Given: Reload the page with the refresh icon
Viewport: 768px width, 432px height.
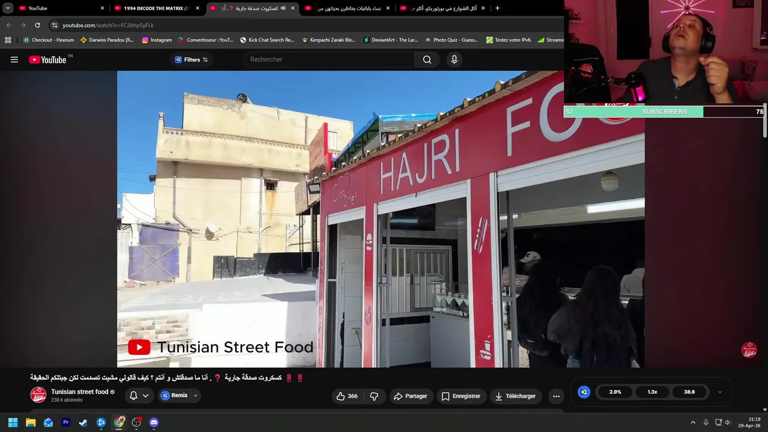Looking at the screenshot, I should click(37, 25).
